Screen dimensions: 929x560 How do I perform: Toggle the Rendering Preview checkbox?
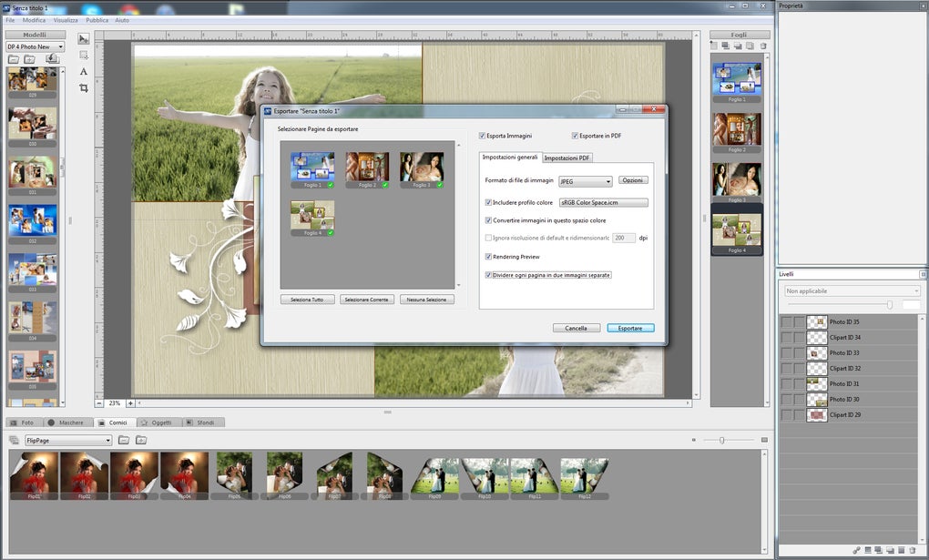pyautogui.click(x=489, y=257)
